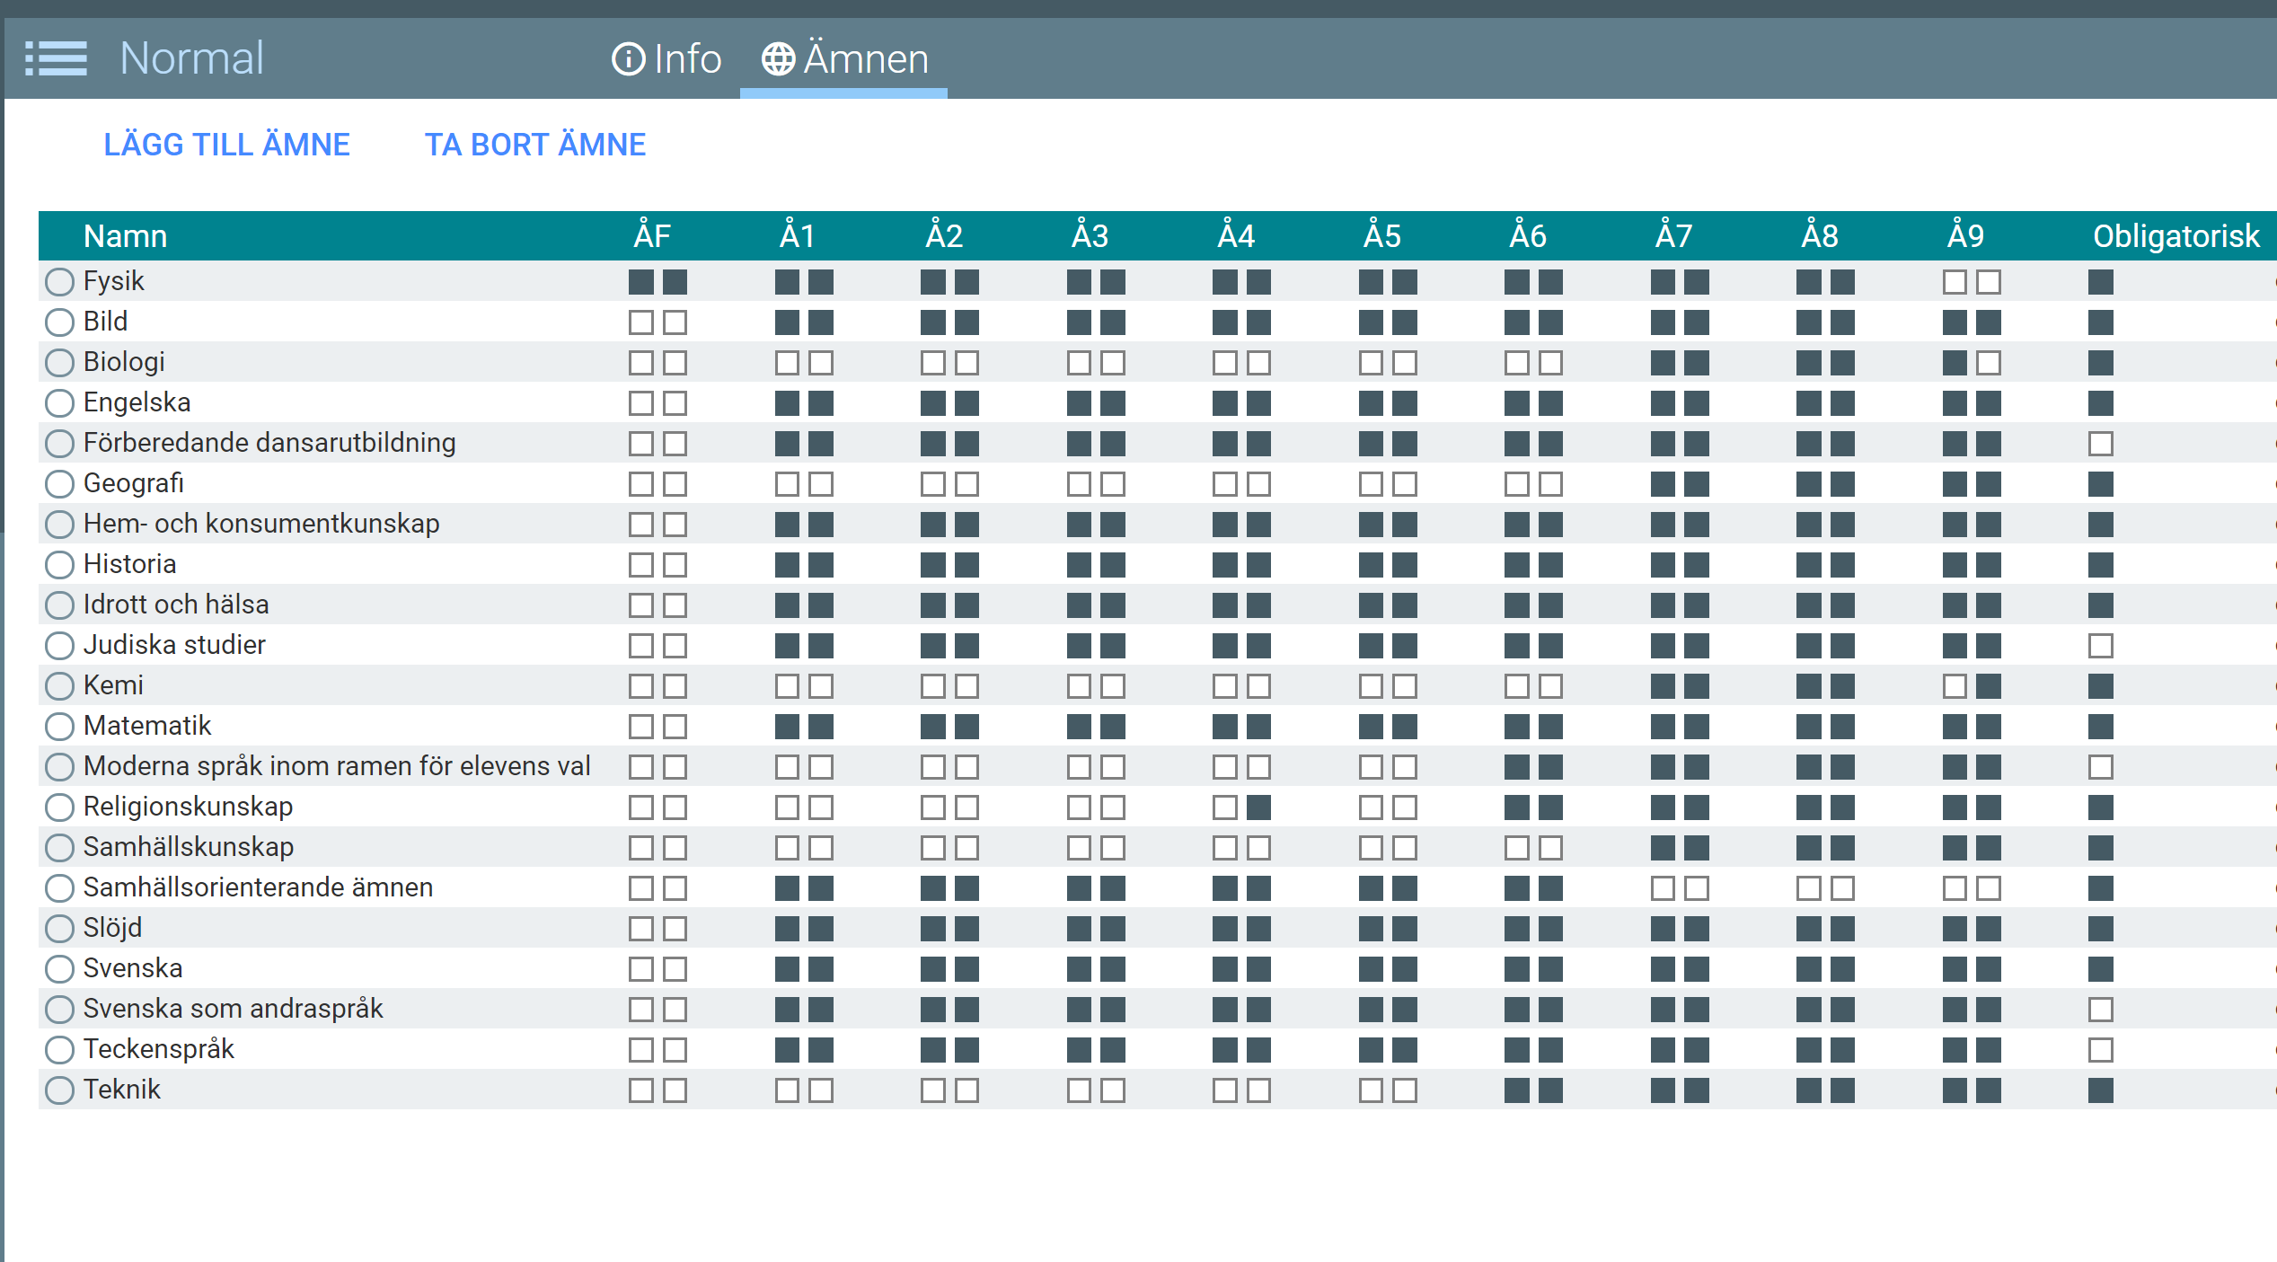
Task: Check first Å9 checkbox for Kemi
Action: [x=1955, y=686]
